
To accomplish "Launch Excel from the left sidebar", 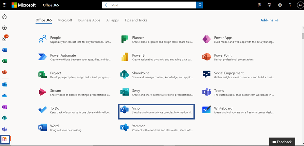I will coord(4,61).
